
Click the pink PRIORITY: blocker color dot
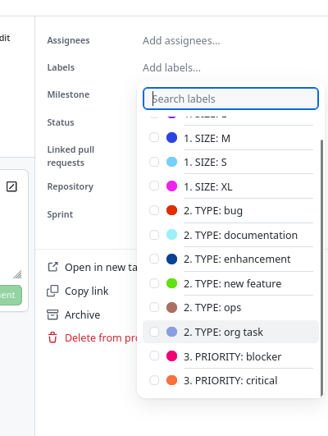pos(171,356)
